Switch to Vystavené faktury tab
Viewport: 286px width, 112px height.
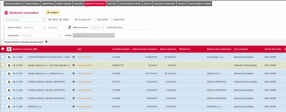(14, 4)
